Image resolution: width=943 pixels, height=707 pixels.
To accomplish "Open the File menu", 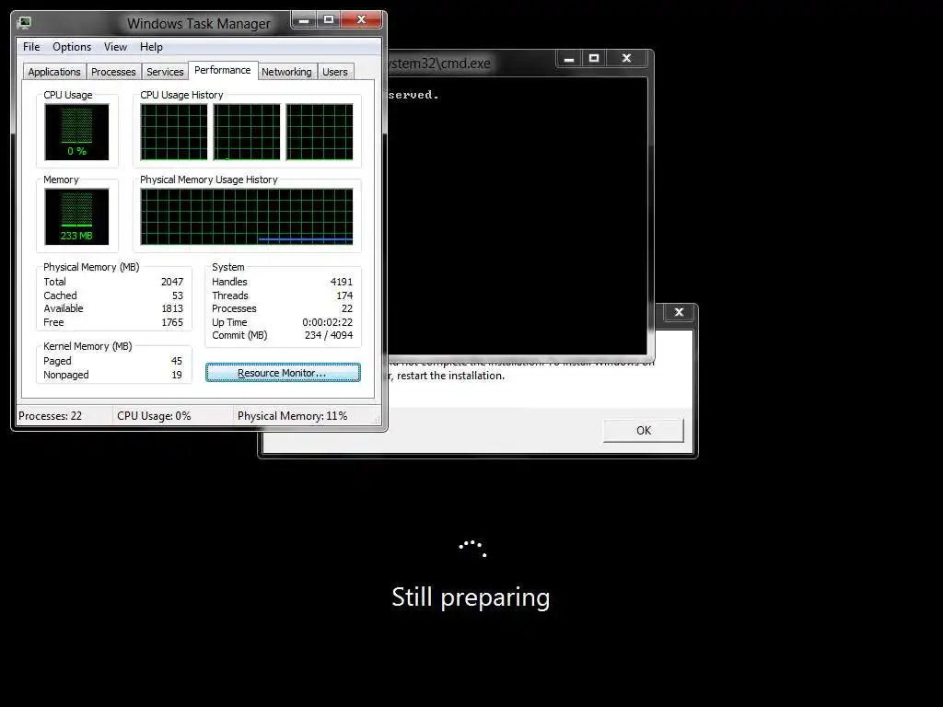I will coord(31,47).
